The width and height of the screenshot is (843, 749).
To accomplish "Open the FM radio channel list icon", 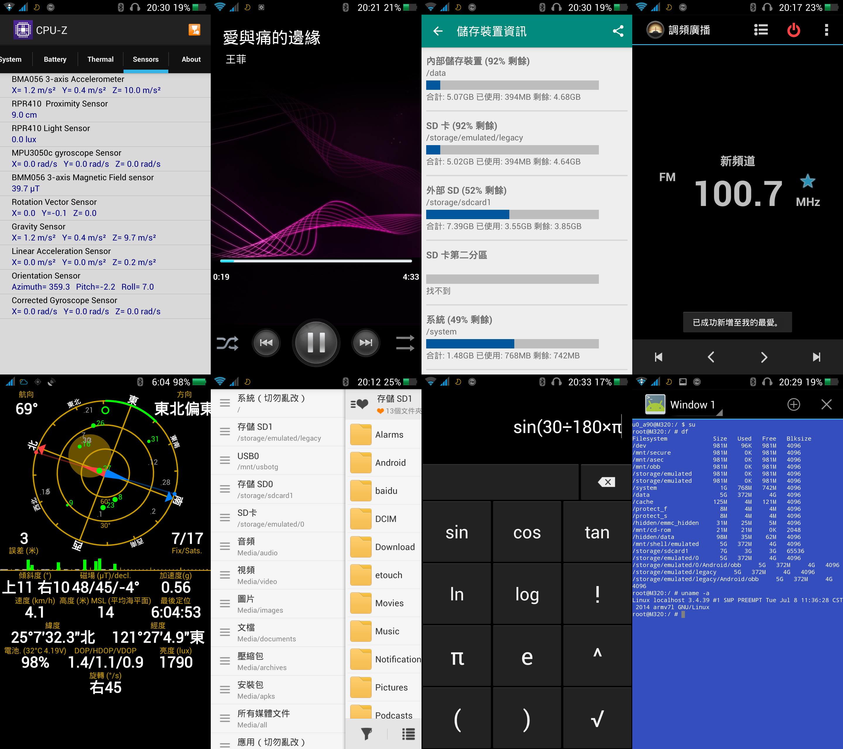I will [x=761, y=30].
